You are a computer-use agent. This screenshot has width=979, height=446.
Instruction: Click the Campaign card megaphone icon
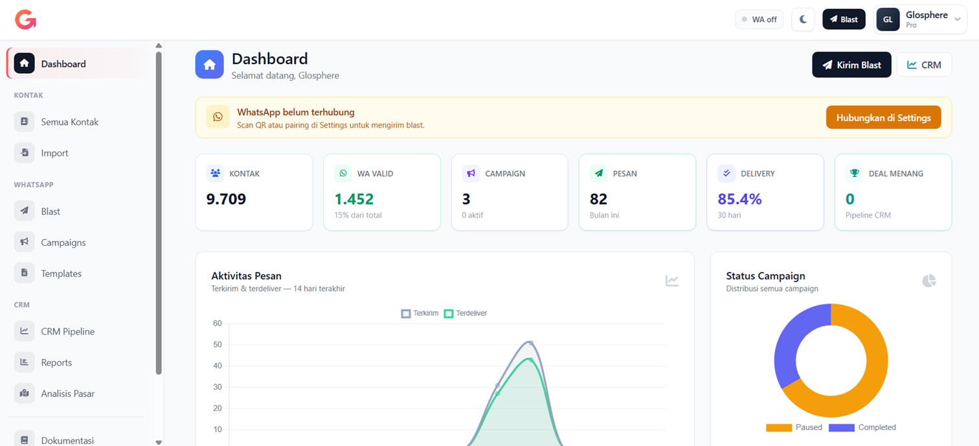(471, 173)
